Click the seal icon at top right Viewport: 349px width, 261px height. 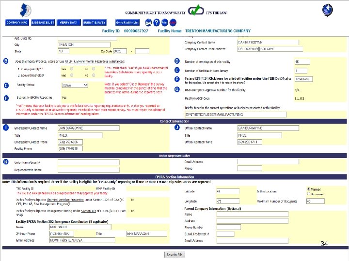tap(327, 10)
